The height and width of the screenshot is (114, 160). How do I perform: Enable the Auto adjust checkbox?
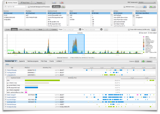[149, 33]
